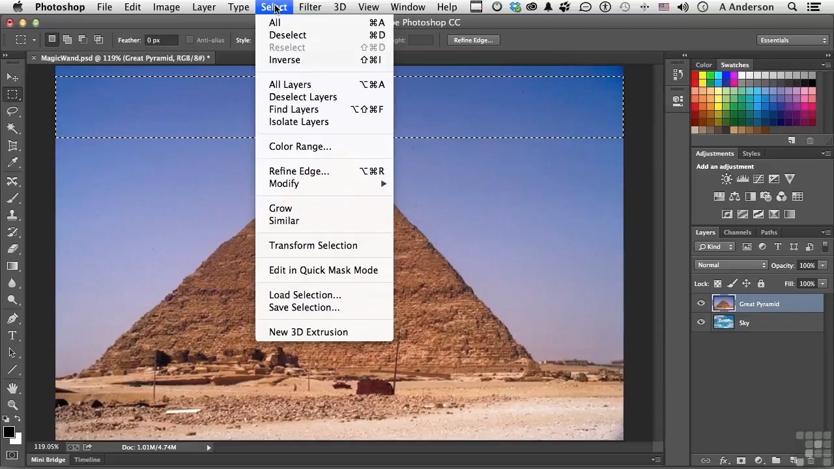Pick the Magic Wand tool

coord(12,129)
